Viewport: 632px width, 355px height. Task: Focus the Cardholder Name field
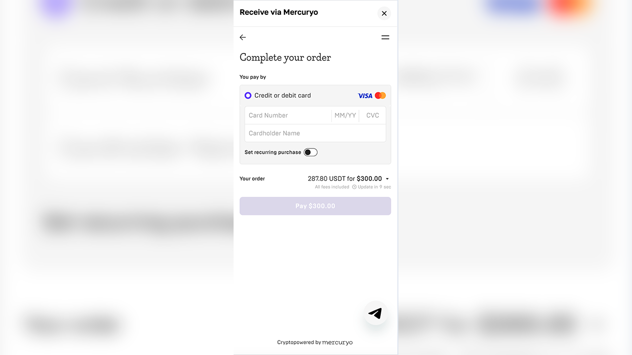point(315,133)
